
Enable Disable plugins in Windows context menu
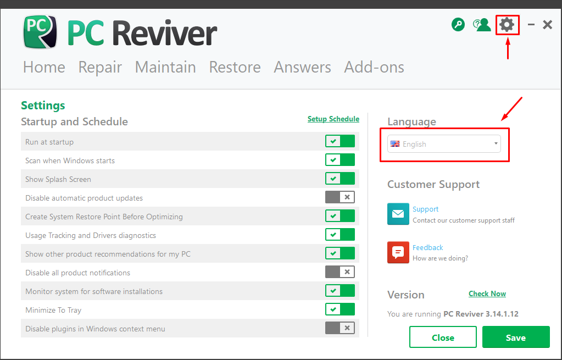tap(340, 328)
